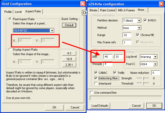Click the Threads input field
This screenshot has width=165, height=113.
[x=108, y=64]
